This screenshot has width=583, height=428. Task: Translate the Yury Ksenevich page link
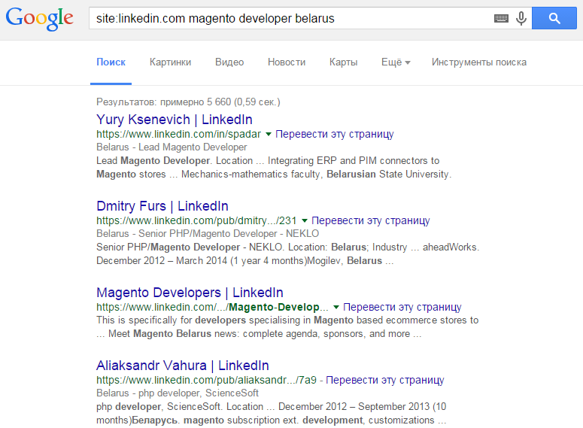point(334,135)
